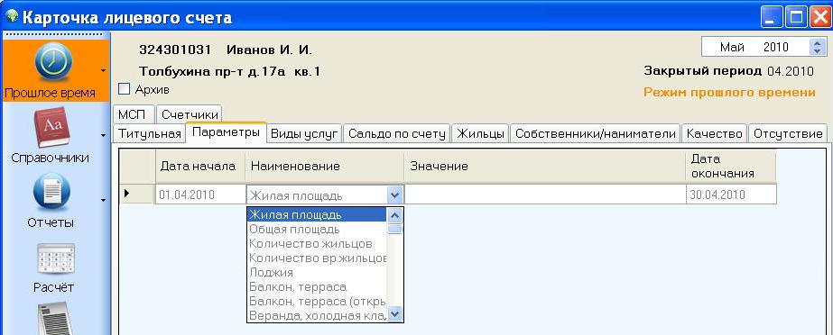Pick Лоджия from the list

(317, 273)
